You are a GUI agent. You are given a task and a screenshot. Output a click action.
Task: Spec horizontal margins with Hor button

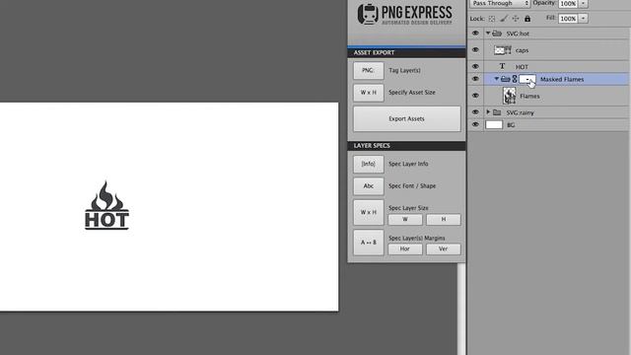(405, 249)
